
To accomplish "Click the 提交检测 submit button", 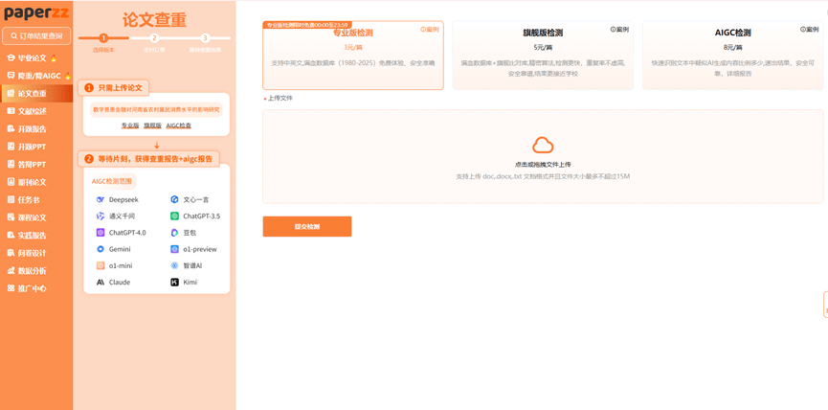I will click(307, 227).
